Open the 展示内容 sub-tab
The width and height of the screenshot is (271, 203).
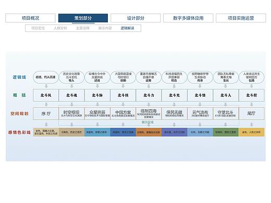105,28
